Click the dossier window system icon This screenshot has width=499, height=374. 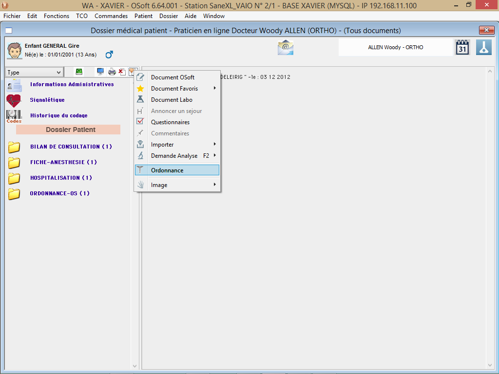pos(9,31)
